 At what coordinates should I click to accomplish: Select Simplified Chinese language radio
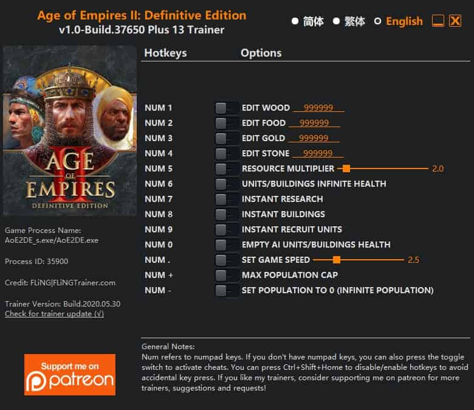point(295,21)
